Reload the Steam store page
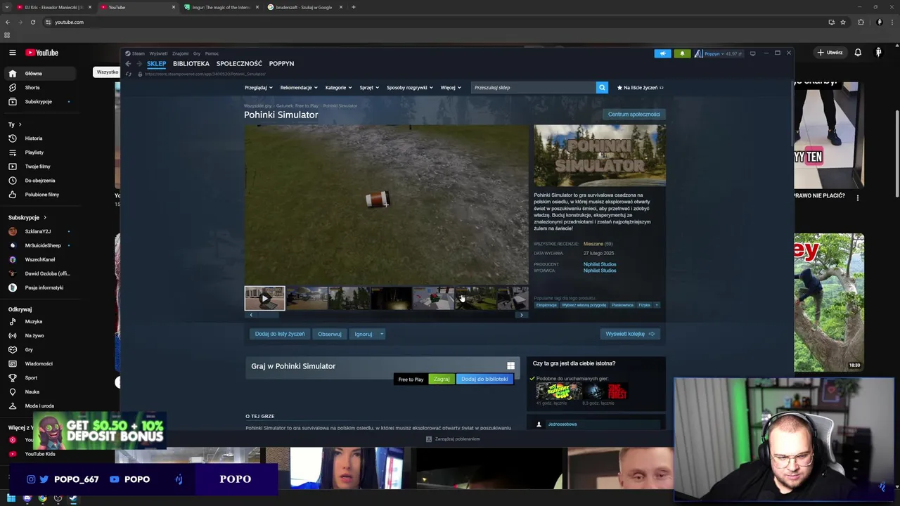The image size is (900, 506). [128, 74]
